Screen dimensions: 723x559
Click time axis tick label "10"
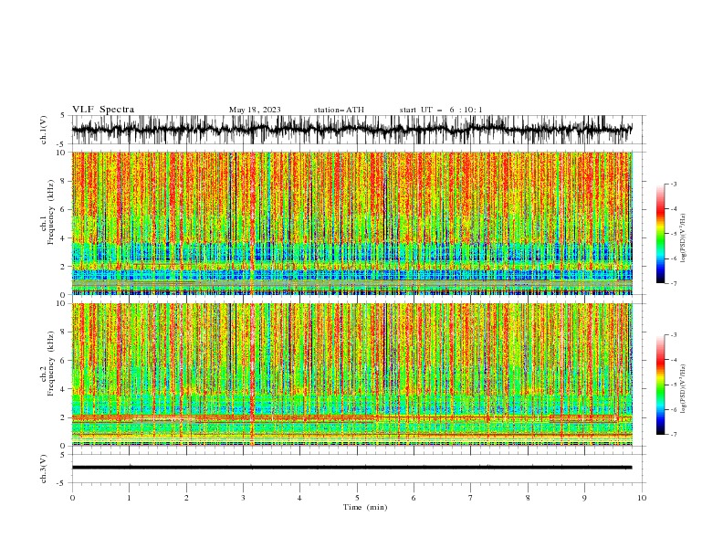[x=642, y=498]
